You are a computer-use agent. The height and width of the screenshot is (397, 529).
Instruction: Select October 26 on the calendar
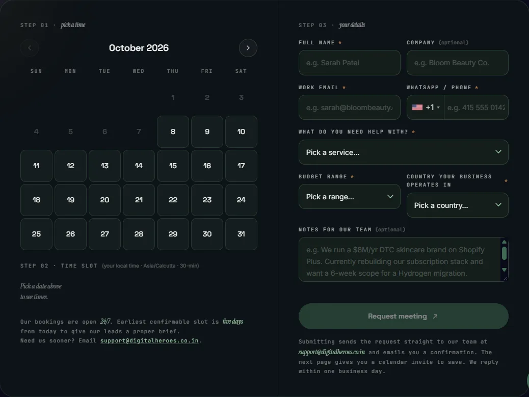(x=70, y=234)
